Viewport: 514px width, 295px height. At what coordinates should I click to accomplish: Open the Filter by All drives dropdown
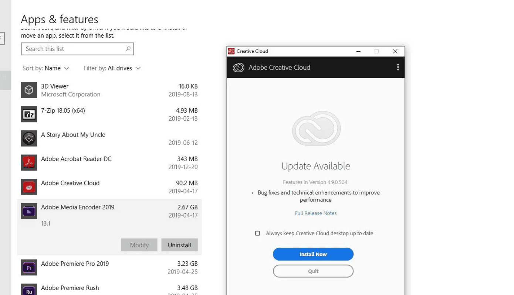[x=112, y=68]
